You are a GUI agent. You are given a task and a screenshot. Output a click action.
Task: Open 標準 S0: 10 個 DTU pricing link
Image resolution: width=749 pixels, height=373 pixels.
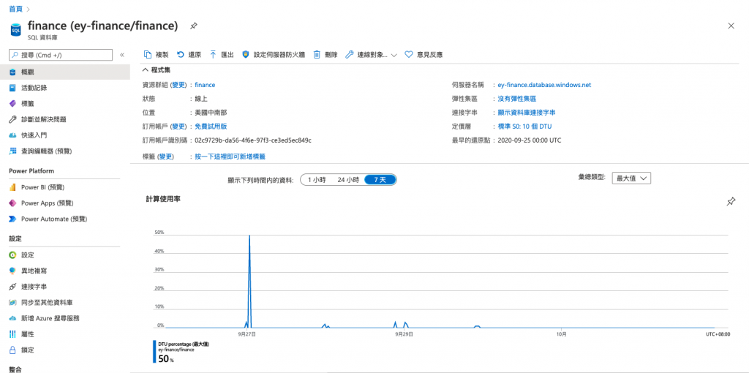point(525,126)
